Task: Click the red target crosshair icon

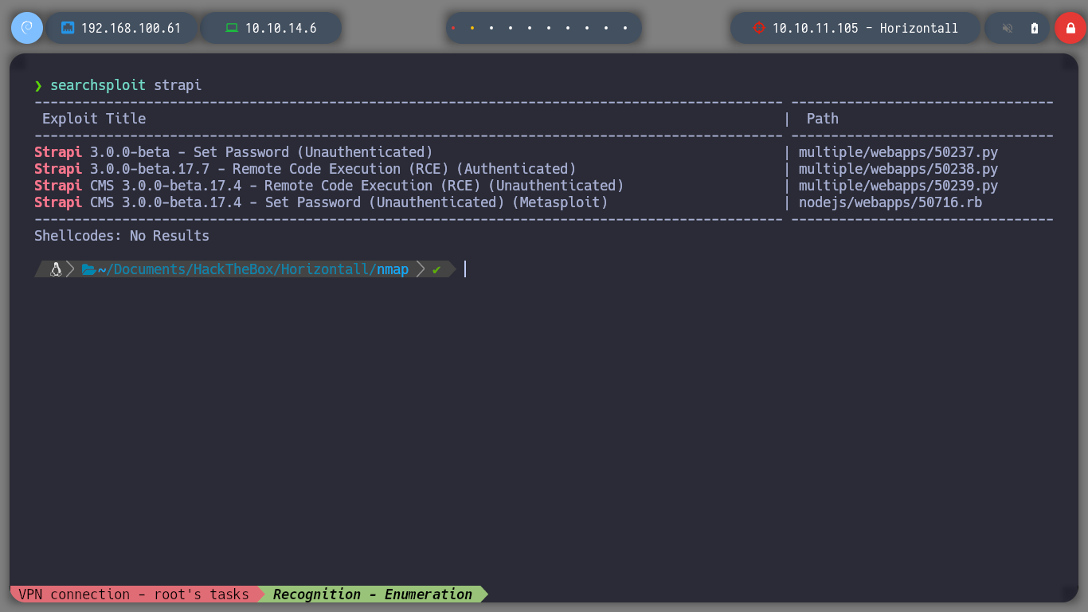Action: click(758, 28)
